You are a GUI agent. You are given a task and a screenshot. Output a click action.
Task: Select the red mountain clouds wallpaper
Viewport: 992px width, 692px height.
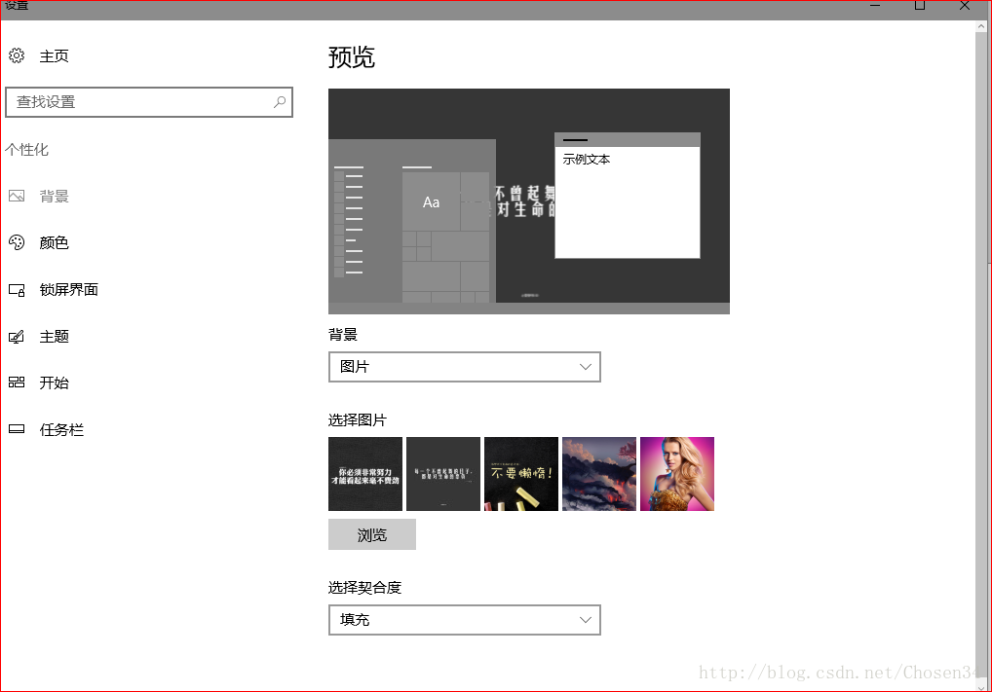(x=598, y=474)
